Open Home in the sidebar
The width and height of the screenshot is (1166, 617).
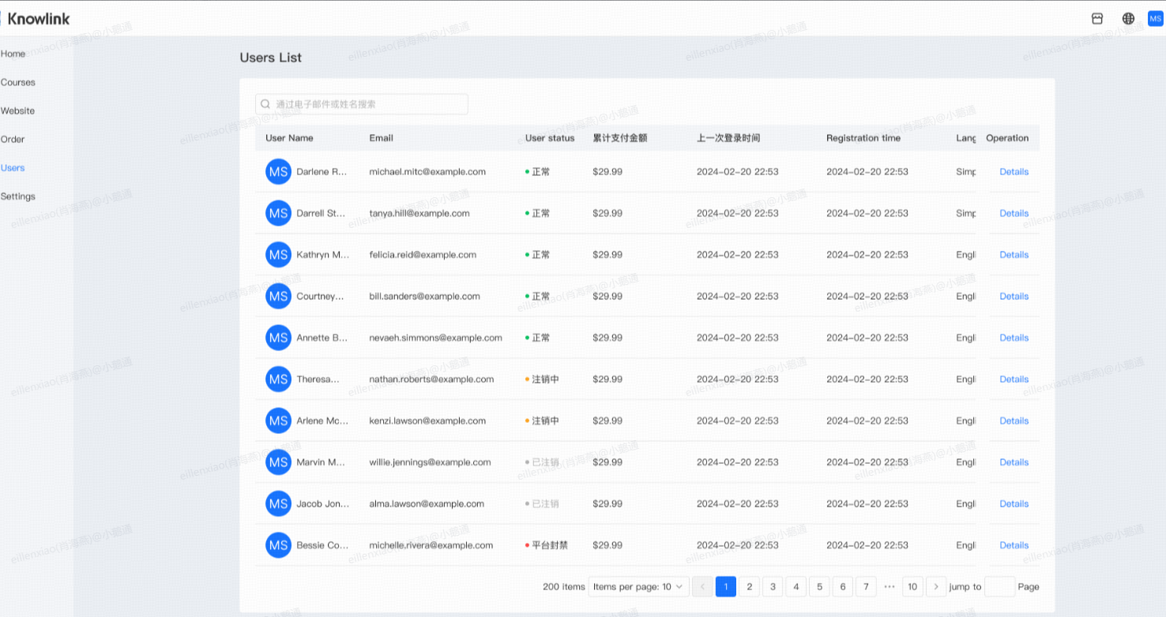(13, 54)
